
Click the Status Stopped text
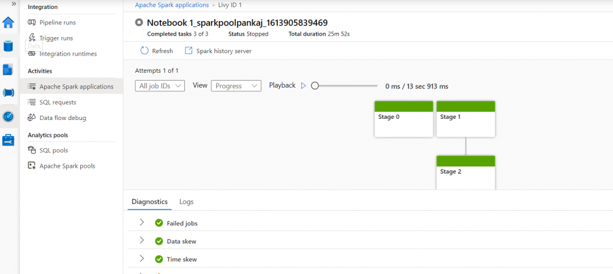[248, 34]
